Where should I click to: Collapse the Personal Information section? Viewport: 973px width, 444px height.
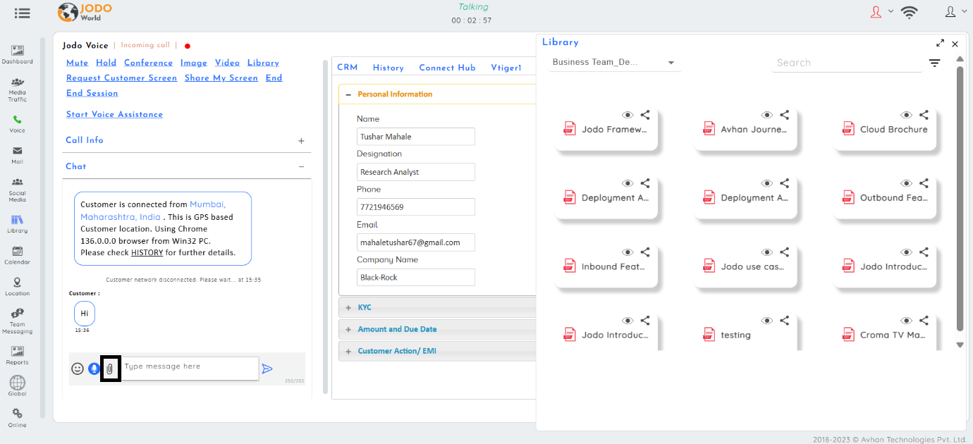pyautogui.click(x=348, y=94)
